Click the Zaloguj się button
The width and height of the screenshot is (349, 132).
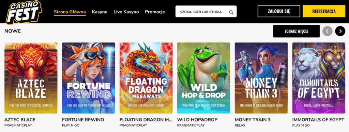tap(279, 11)
